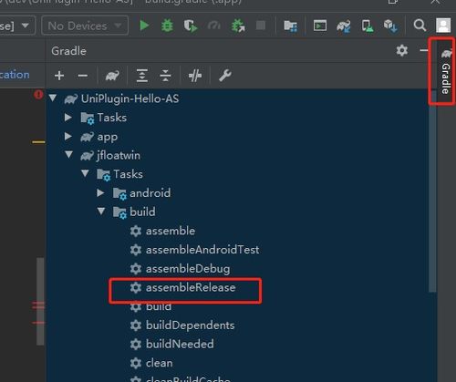Expand the android task group

coord(100,192)
